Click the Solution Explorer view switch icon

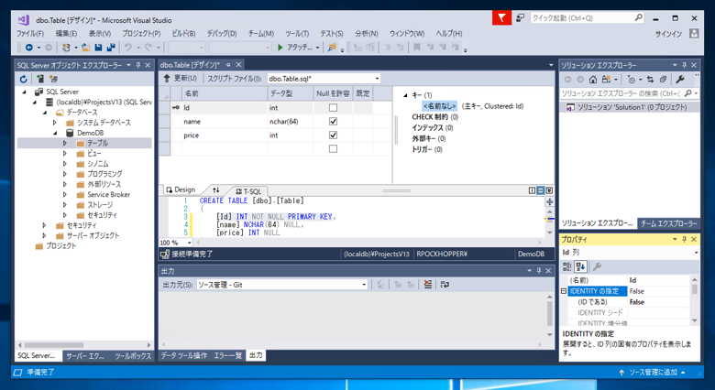point(606,80)
